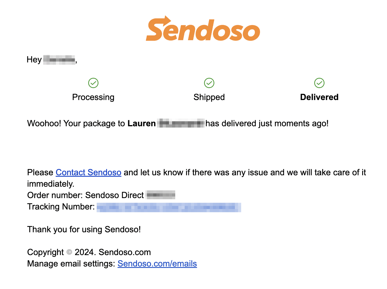The width and height of the screenshot is (387, 289).
Task: Select the Processing status label
Action: click(93, 97)
